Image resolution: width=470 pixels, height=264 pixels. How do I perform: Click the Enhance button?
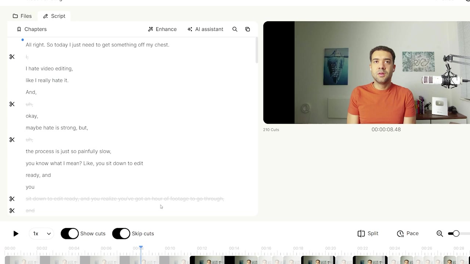[162, 29]
